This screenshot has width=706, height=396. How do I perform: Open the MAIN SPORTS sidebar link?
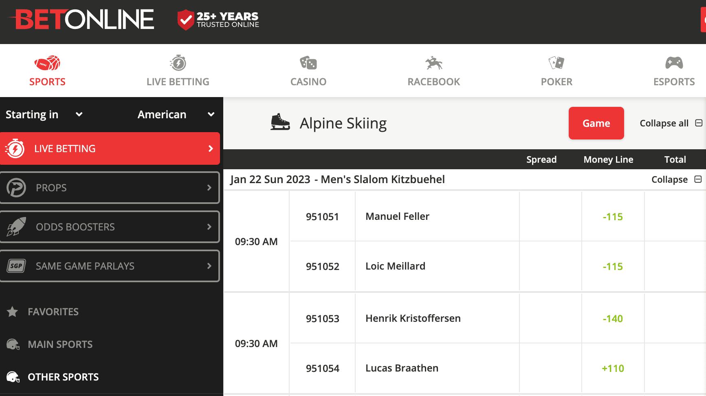pos(60,344)
